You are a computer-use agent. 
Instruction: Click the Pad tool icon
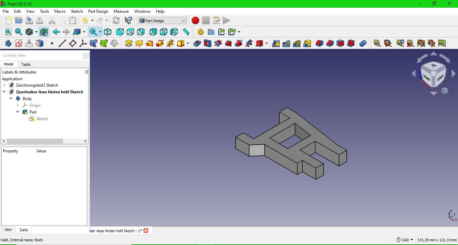(129, 43)
